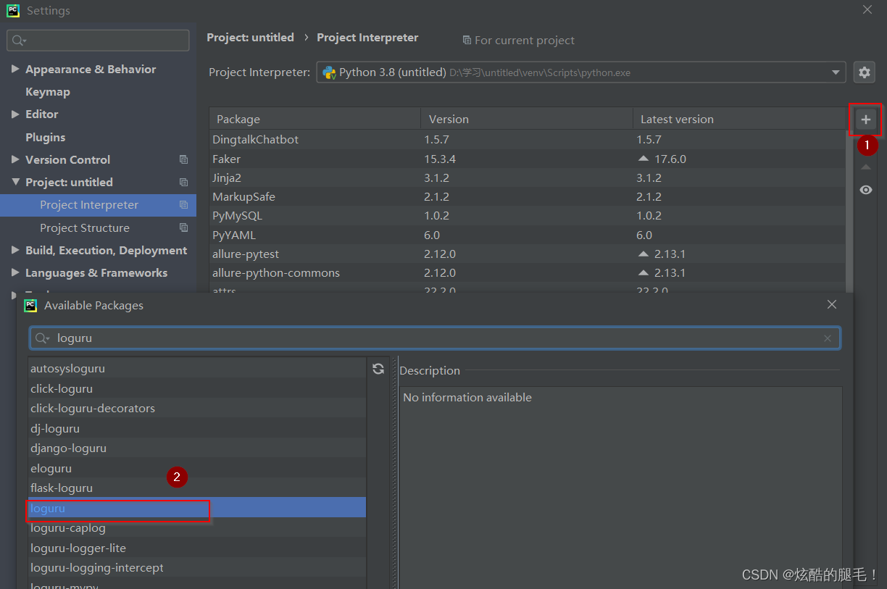Select dj-loguru package
Screen dimensions: 887x589
[197, 428]
